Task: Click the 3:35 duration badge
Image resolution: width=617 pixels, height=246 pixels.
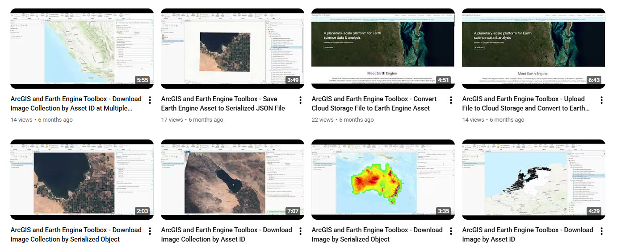Action: (444, 211)
